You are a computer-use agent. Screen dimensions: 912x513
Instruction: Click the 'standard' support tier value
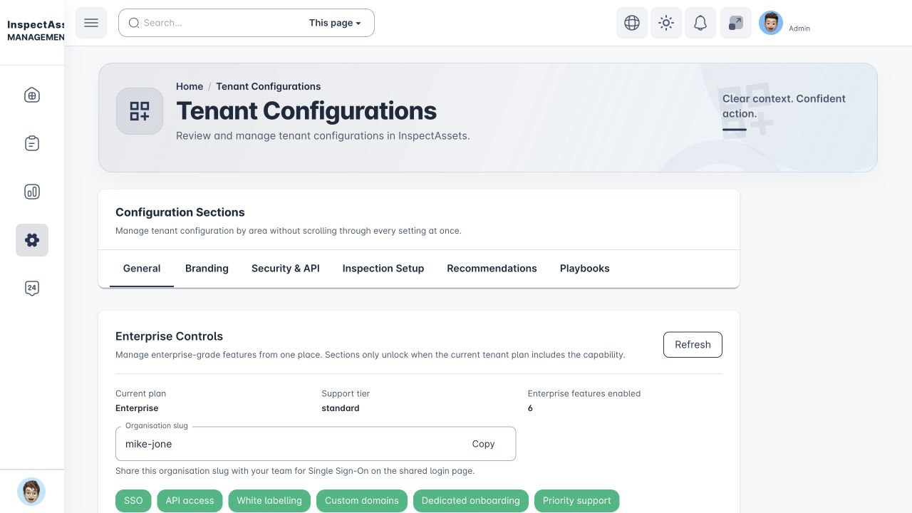341,408
